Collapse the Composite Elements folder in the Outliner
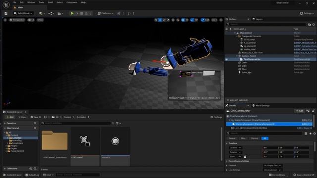317x178 pixels. 237,36
